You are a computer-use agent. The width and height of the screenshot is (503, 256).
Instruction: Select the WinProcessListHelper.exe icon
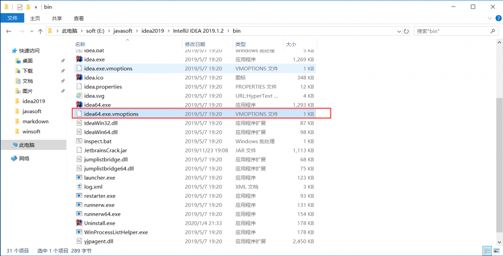[79, 232]
